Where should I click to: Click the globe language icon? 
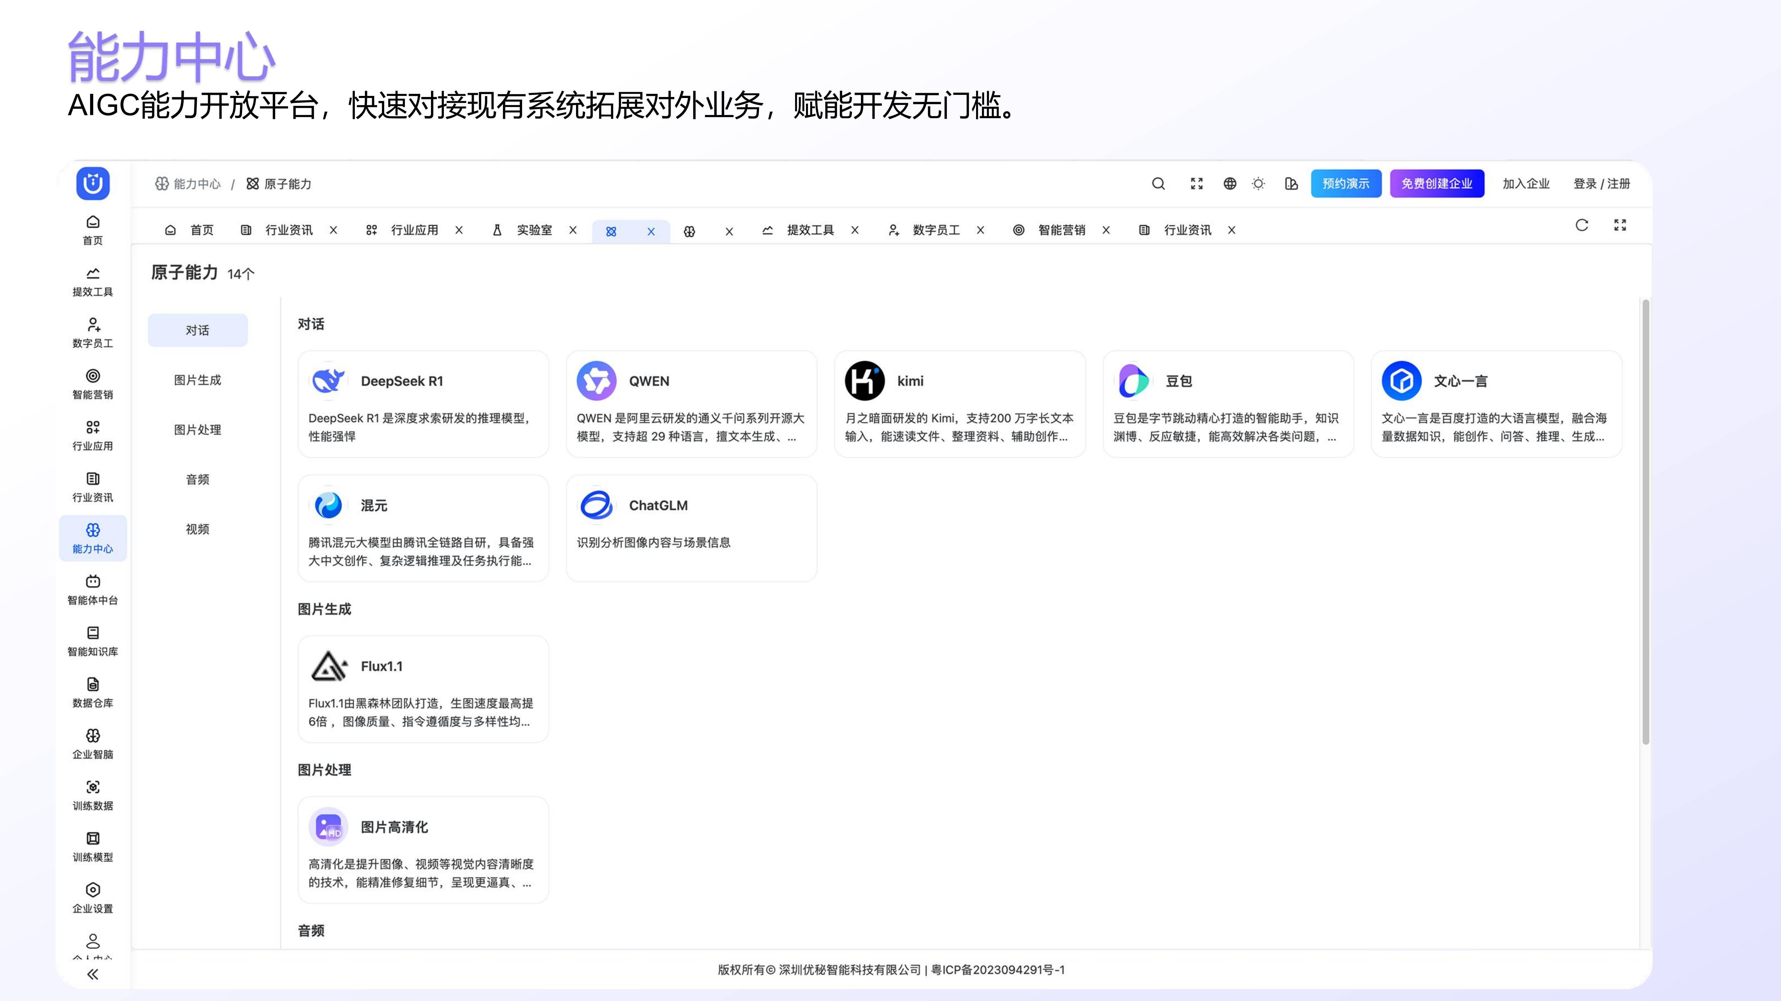click(1229, 184)
